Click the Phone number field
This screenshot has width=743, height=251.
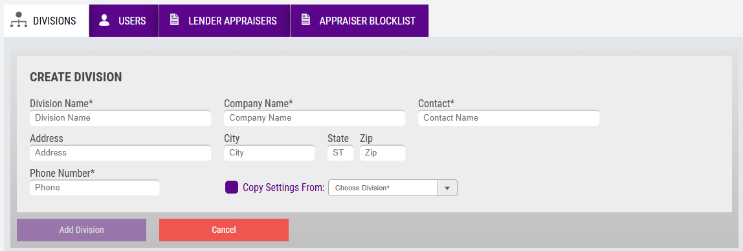click(94, 188)
